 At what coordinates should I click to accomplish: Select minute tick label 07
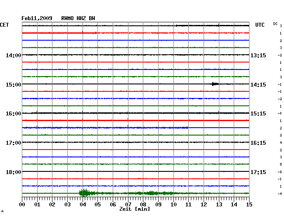point(128,204)
